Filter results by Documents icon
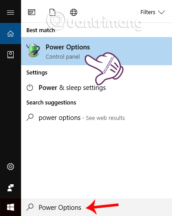172x216 pixels. tap(52, 12)
